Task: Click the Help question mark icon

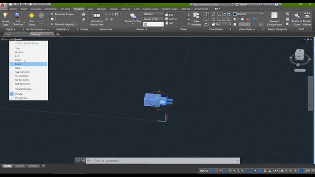Action: 276,4
